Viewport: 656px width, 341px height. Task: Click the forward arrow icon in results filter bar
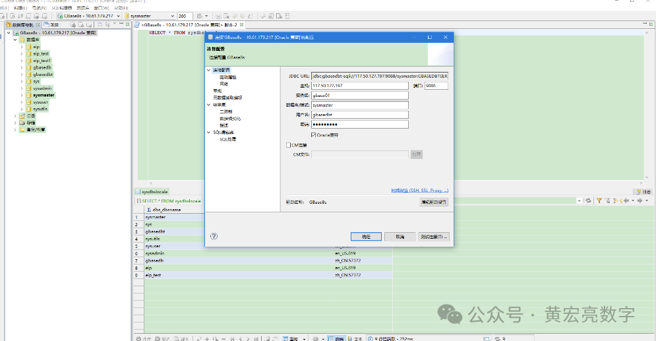tap(640, 201)
